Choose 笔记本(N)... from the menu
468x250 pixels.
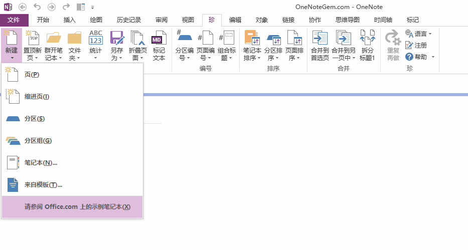[72, 163]
